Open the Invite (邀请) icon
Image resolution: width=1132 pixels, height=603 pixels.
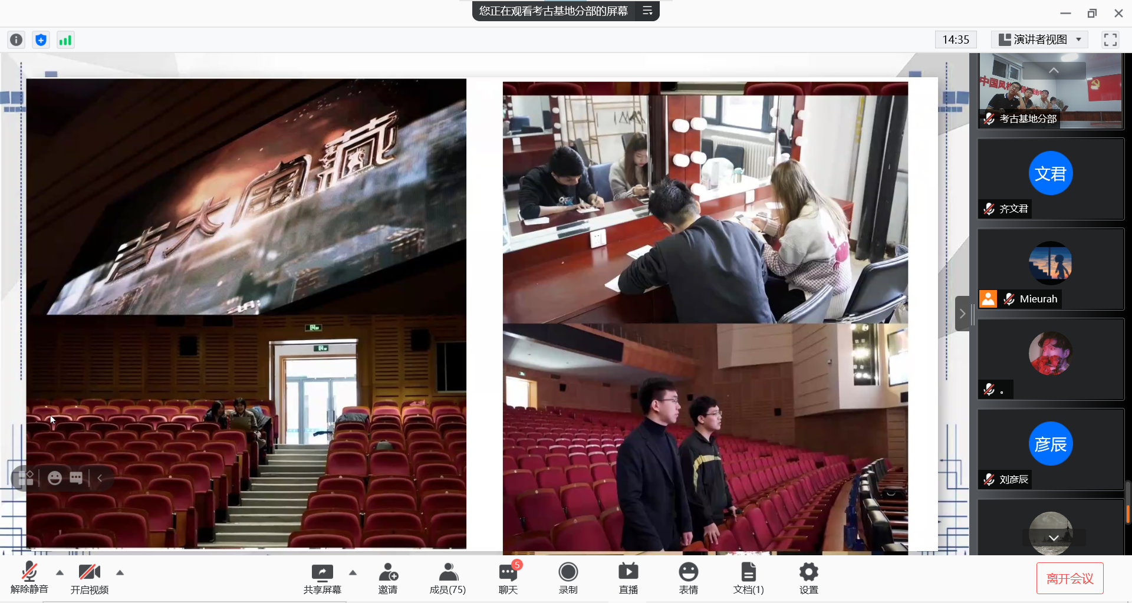388,578
